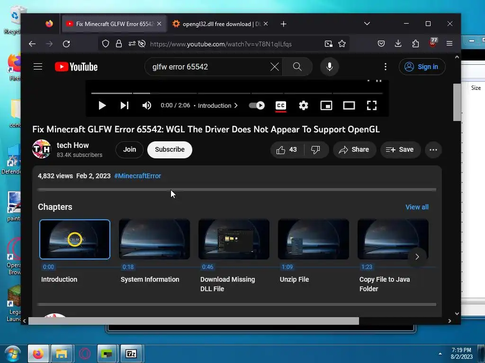Switch to the Fix Minecraft GLFW Error tab

pos(115,24)
